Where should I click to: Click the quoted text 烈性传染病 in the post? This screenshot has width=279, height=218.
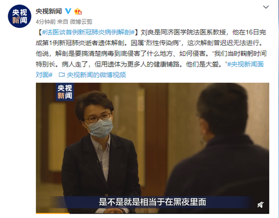tap(162, 43)
